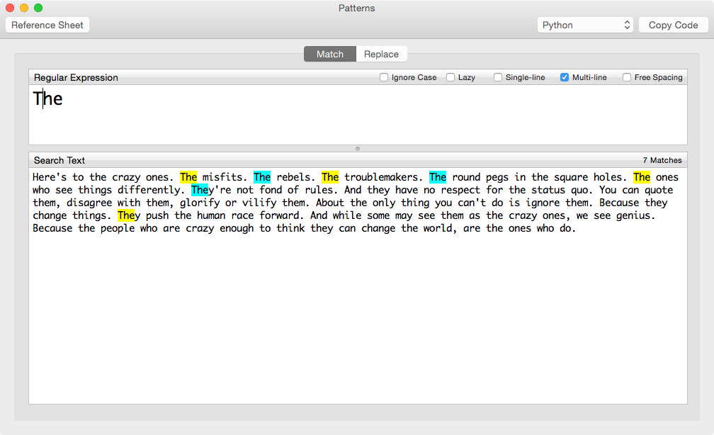Click into the Regular Expression field
This screenshot has width=714, height=435.
(x=358, y=115)
